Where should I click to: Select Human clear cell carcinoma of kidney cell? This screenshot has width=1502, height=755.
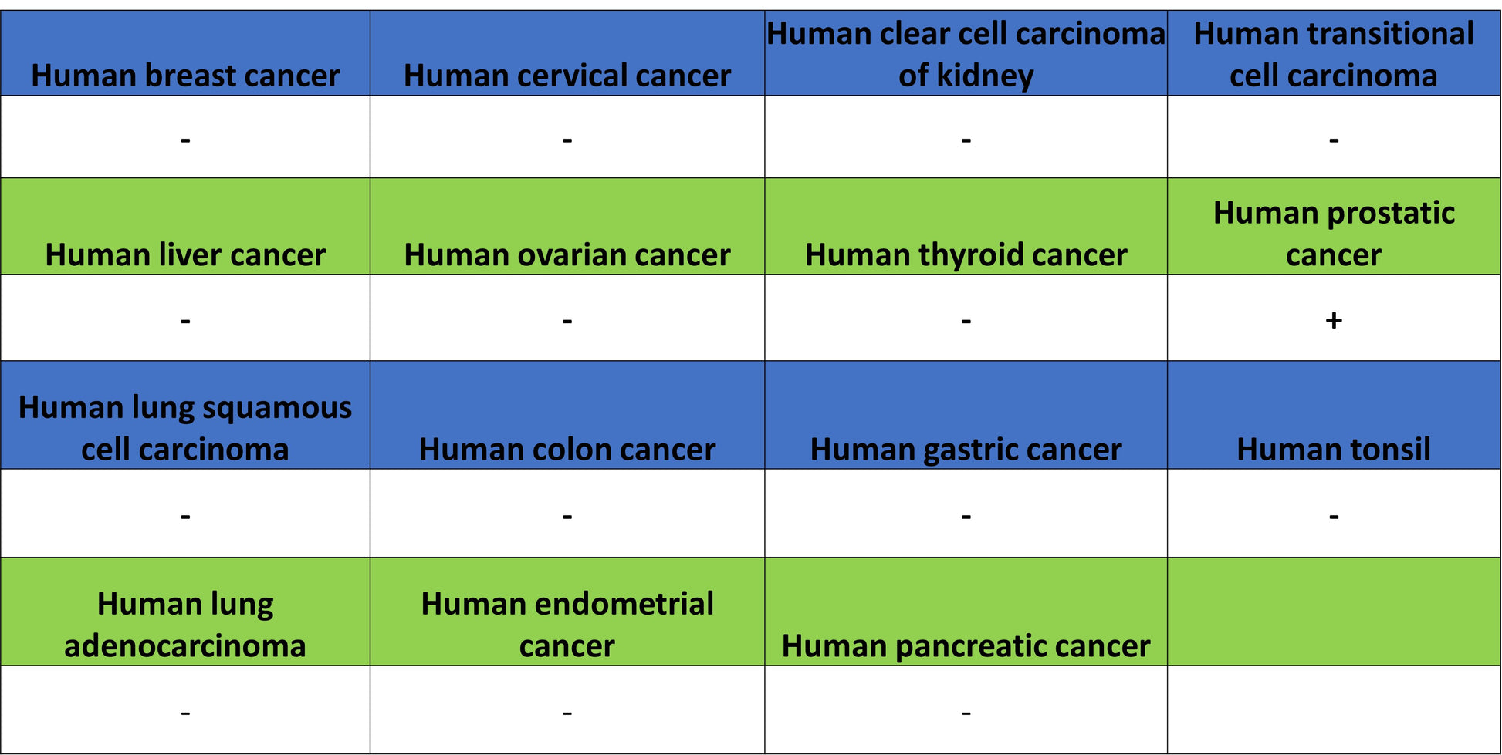pos(966,53)
